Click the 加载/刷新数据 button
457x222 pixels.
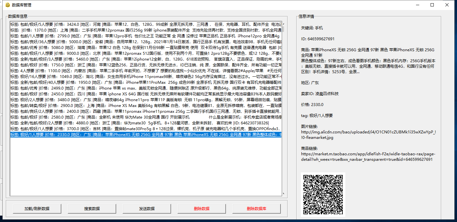pyautogui.click(x=37, y=208)
